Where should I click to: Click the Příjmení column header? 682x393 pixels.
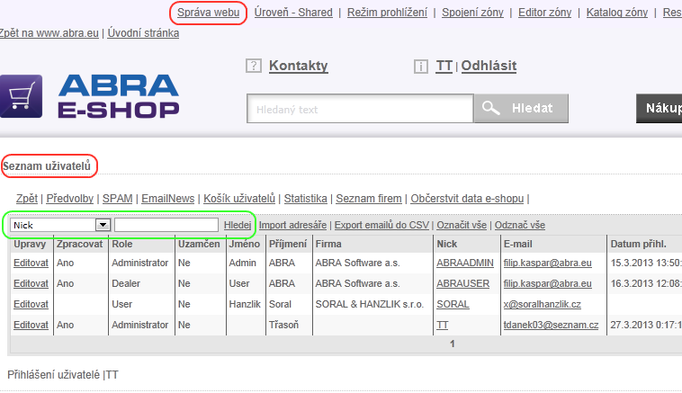coord(288,244)
